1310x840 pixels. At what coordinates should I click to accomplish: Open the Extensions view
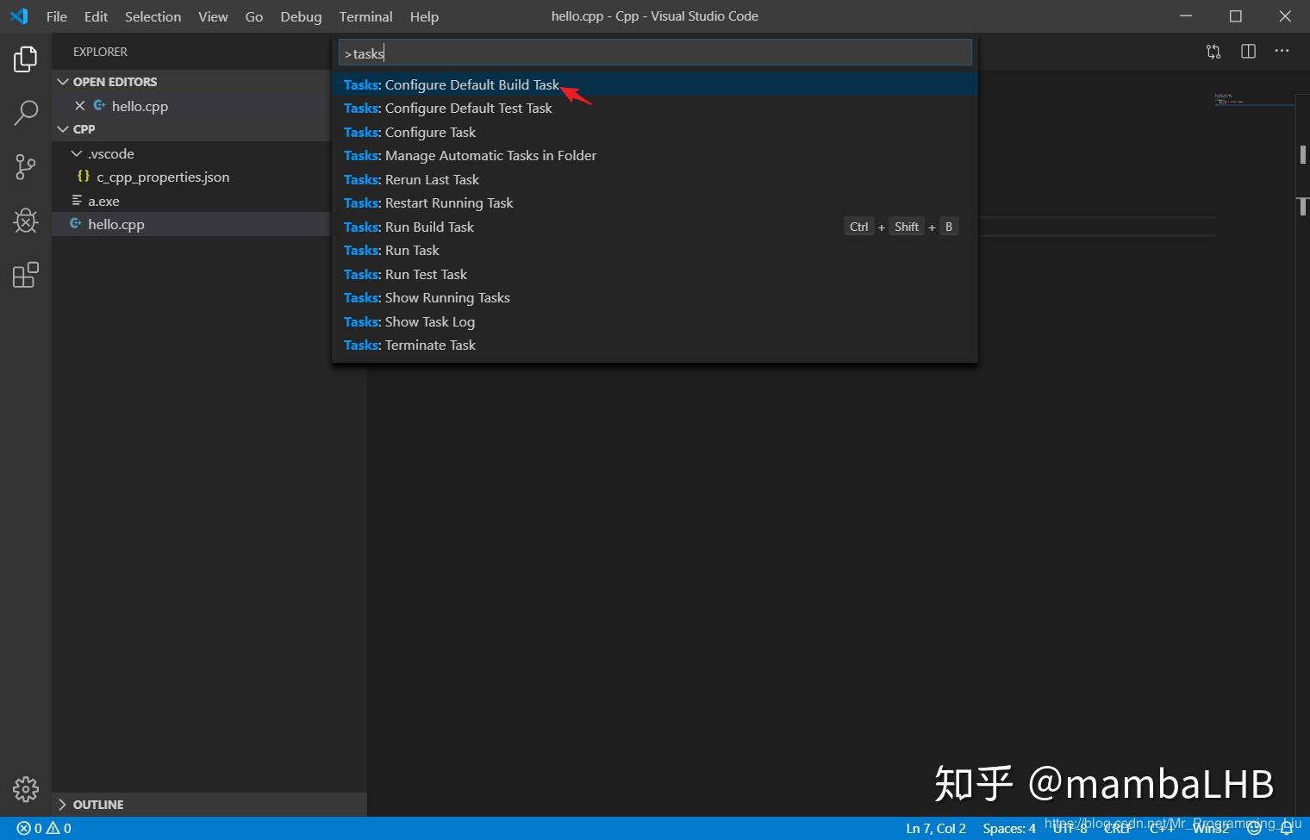coord(25,274)
